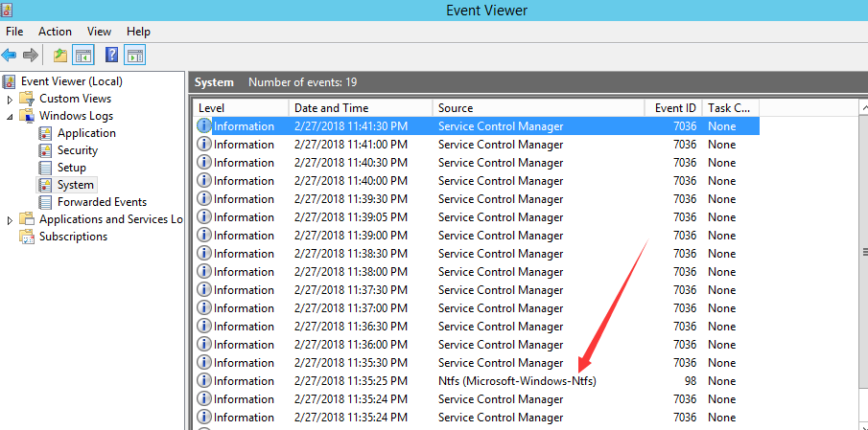Click the Back arrow toolbar icon
The height and width of the screenshot is (430, 868).
tap(10, 56)
